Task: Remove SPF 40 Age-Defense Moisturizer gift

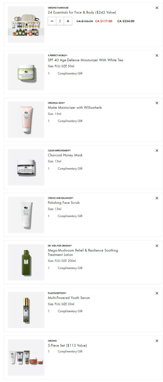Action: pyautogui.click(x=157, y=55)
